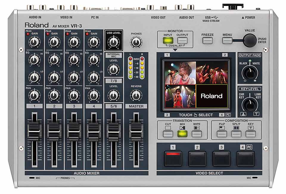
Task: Click the USB symbol icon
Action: 215,17
